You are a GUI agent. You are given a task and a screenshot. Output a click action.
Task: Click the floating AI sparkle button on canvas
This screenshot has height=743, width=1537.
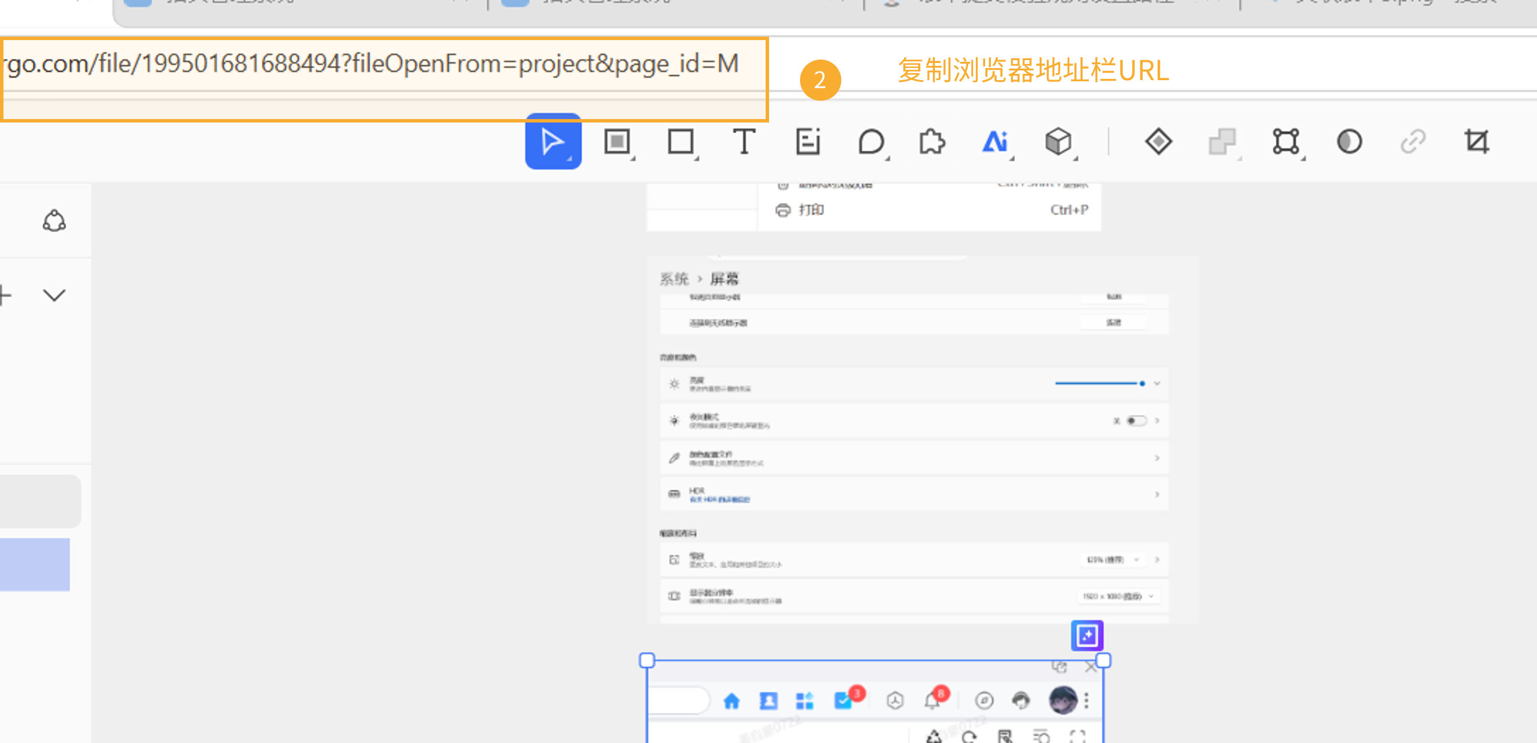click(x=1087, y=635)
